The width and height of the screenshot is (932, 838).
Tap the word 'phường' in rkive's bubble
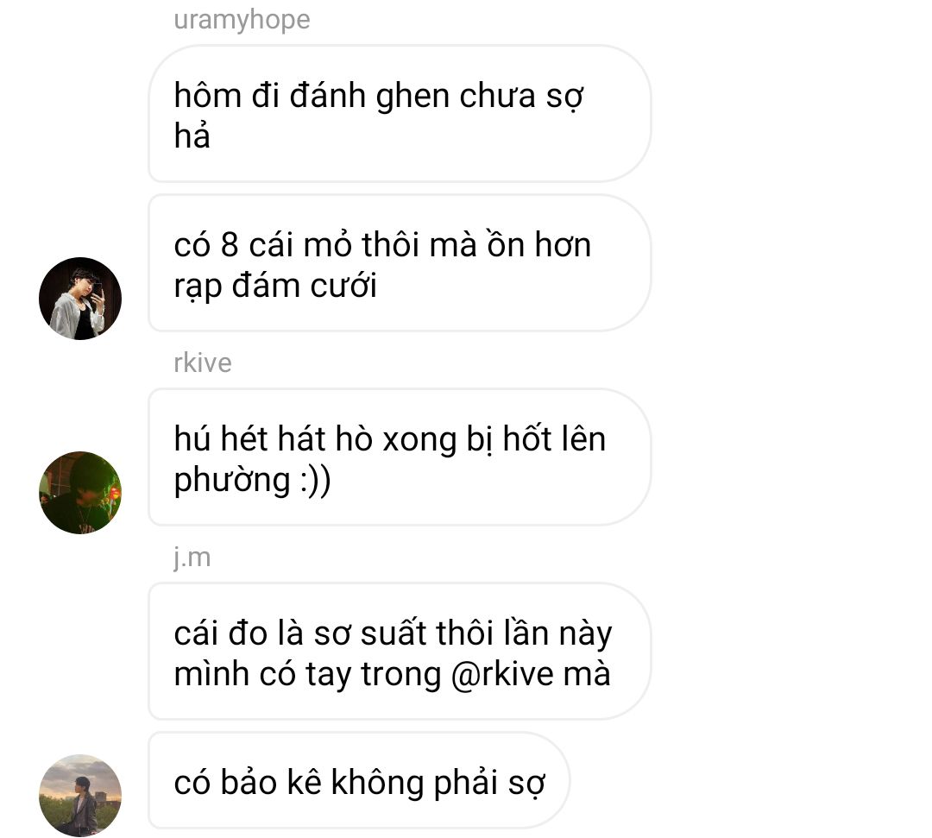232,480
